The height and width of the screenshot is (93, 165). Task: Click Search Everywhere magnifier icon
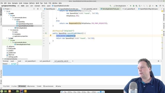pos(163,6)
